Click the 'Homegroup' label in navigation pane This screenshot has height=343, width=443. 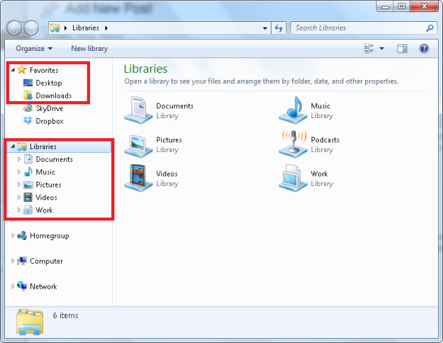[50, 236]
